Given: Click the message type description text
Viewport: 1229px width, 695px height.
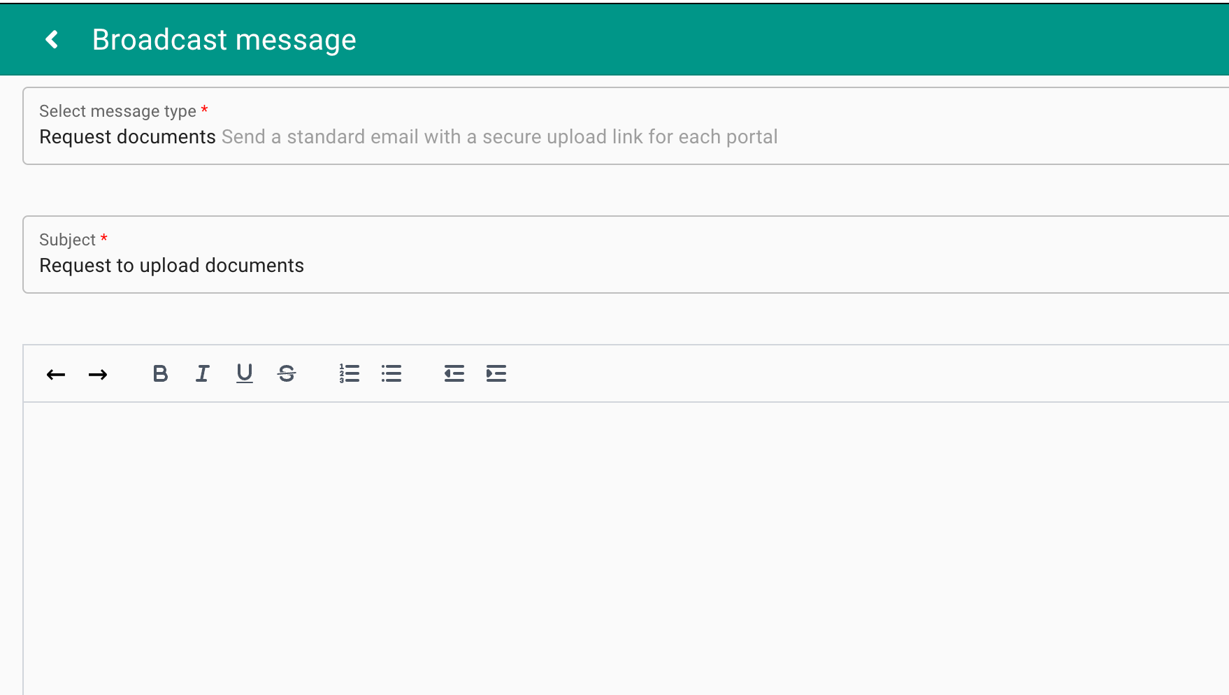Looking at the screenshot, I should coord(500,137).
